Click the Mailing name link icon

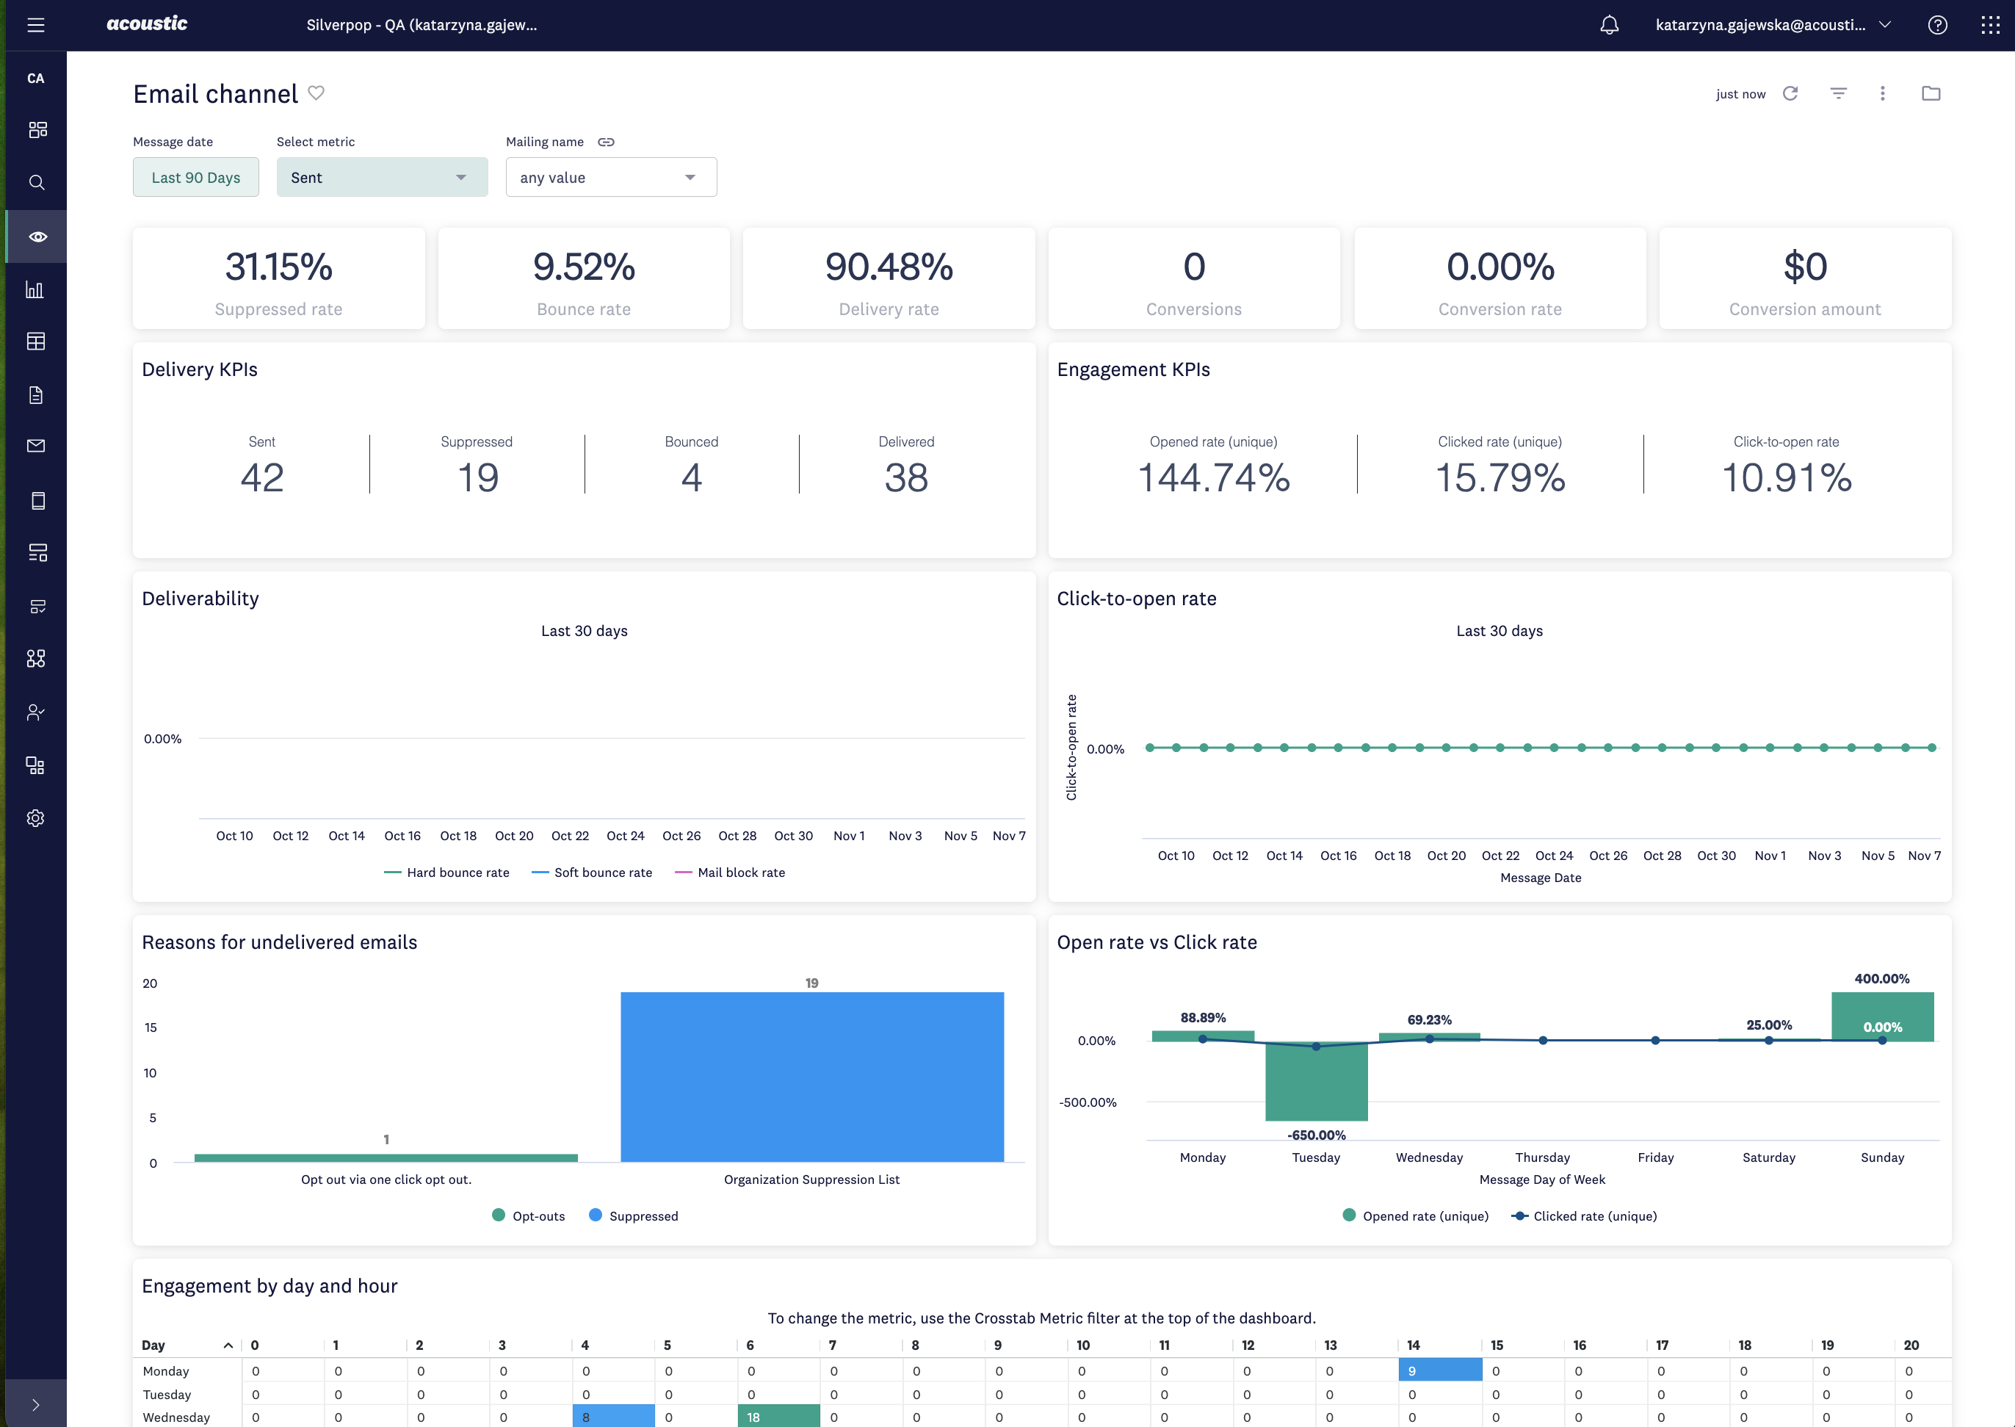[x=606, y=142]
